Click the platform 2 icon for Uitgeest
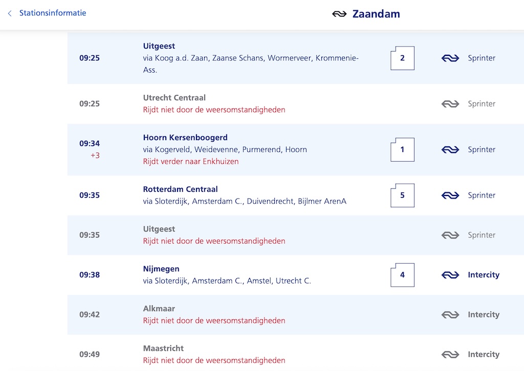 pos(402,58)
